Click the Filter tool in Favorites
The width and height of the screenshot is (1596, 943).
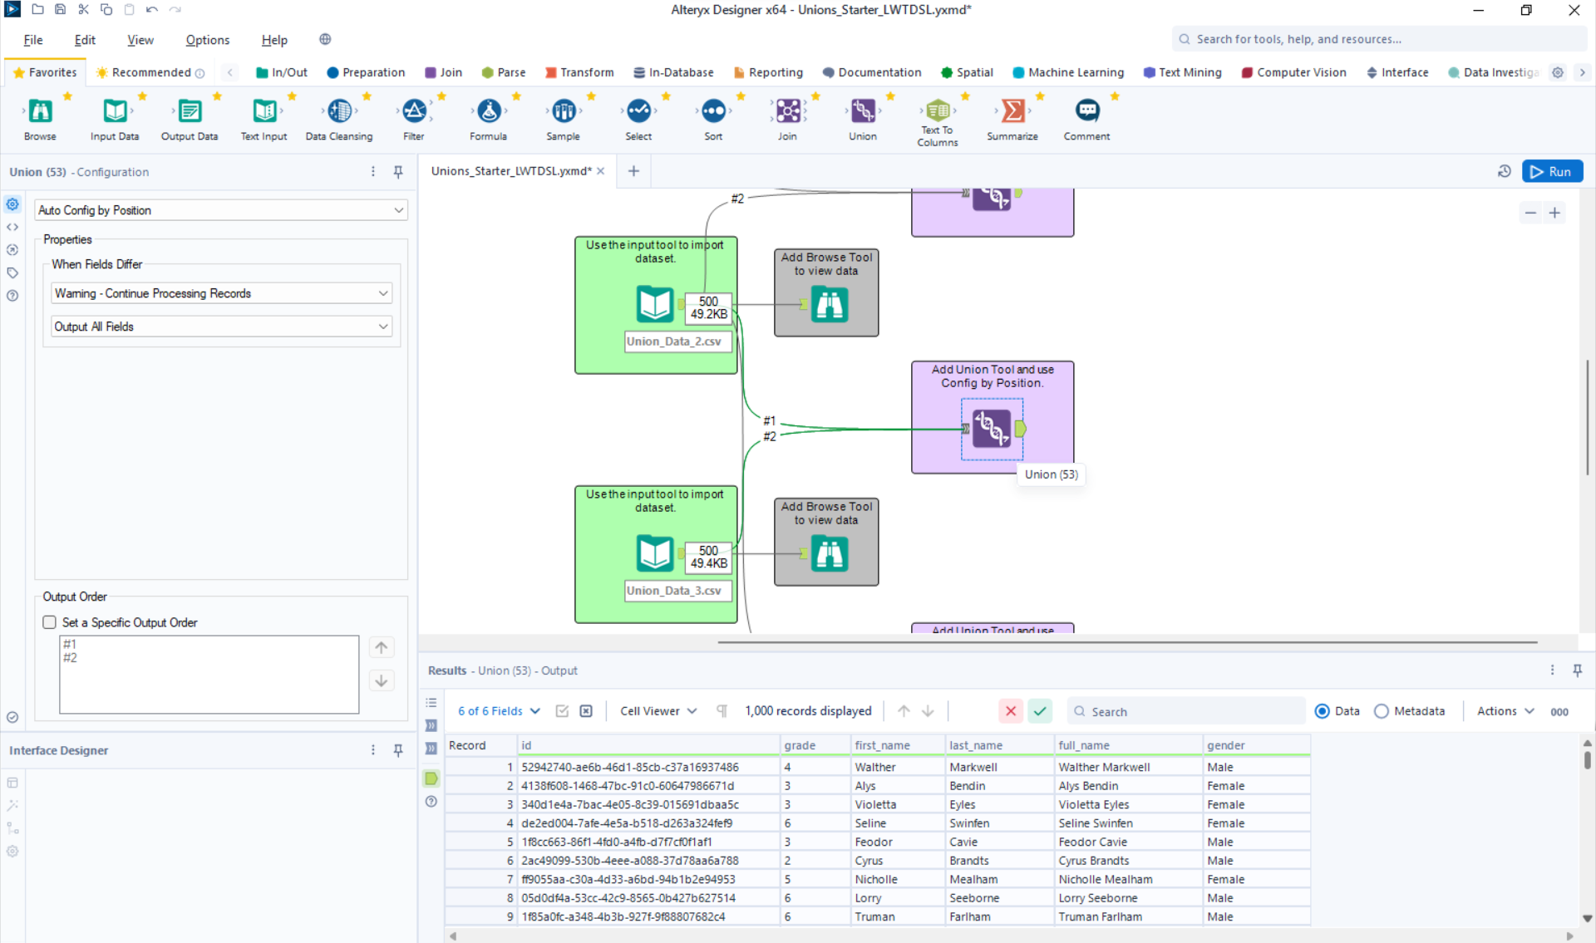click(413, 111)
